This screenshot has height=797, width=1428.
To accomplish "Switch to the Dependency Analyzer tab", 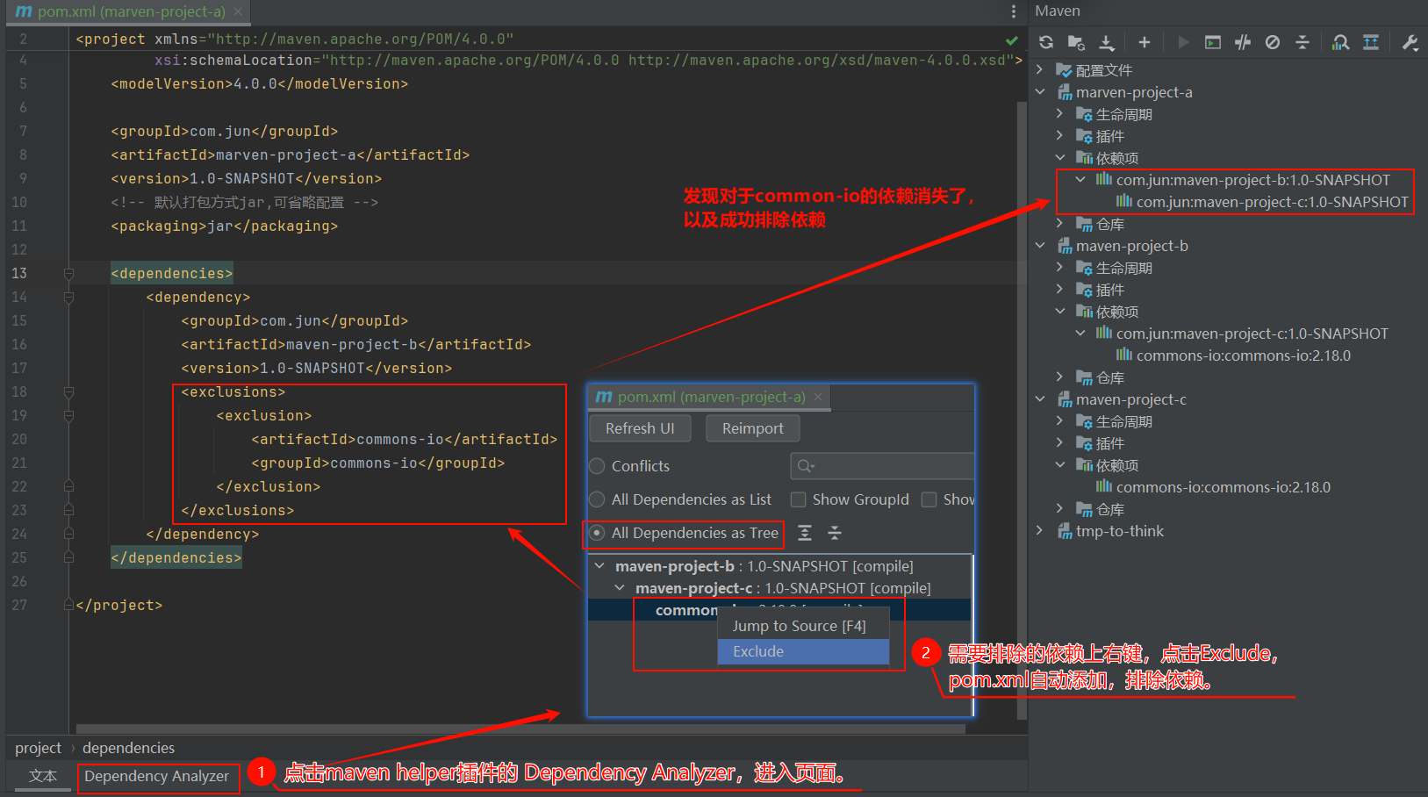I will [158, 776].
